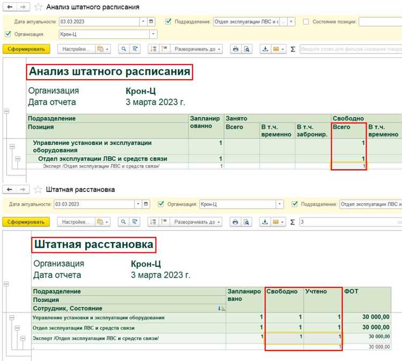Screen dimensions: 402x361
Task: Go back in the Штатная расстановка window
Action: (x=10, y=189)
